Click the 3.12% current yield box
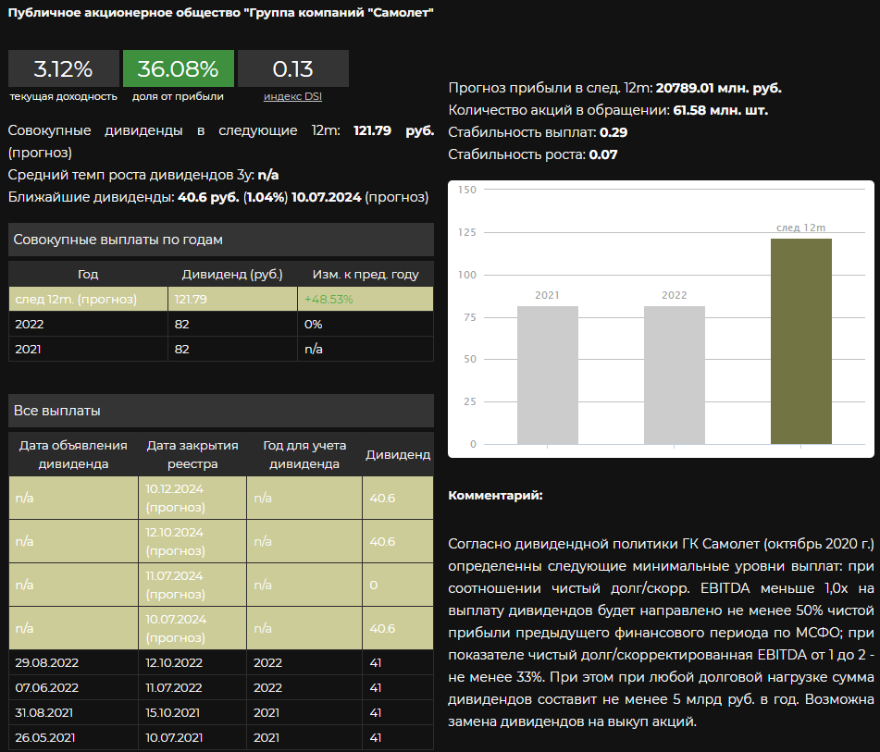The image size is (880, 752). [63, 68]
